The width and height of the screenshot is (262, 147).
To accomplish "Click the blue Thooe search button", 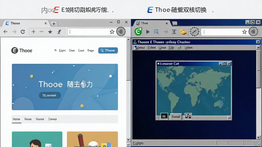I will [x=108, y=50].
